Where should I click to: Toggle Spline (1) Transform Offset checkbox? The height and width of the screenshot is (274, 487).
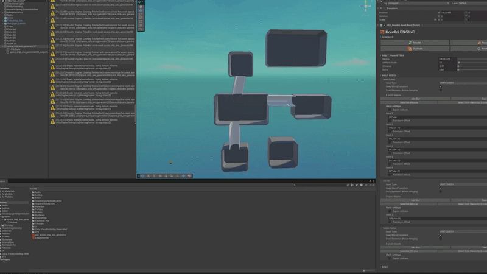coord(390,222)
